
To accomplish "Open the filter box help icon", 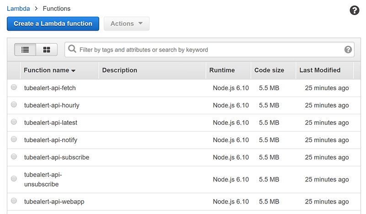I will (348, 49).
